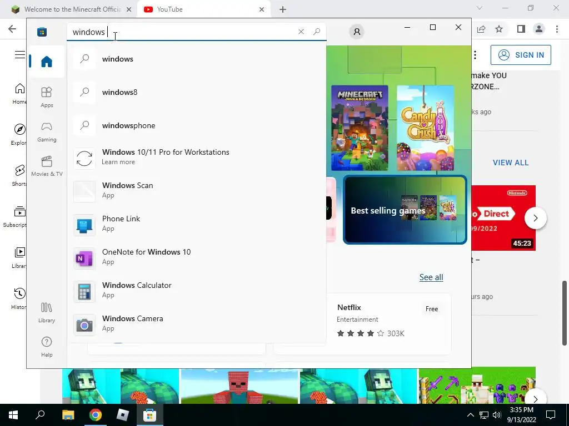This screenshot has height=426, width=569.
Task: Open YouTube Explore in sidebar
Action: [19, 134]
